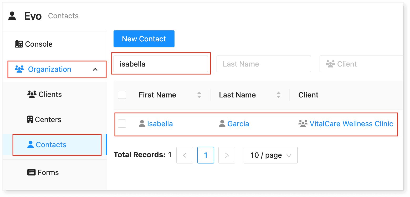The width and height of the screenshot is (410, 197).
Task: Click the New Contact button
Action: click(x=144, y=39)
